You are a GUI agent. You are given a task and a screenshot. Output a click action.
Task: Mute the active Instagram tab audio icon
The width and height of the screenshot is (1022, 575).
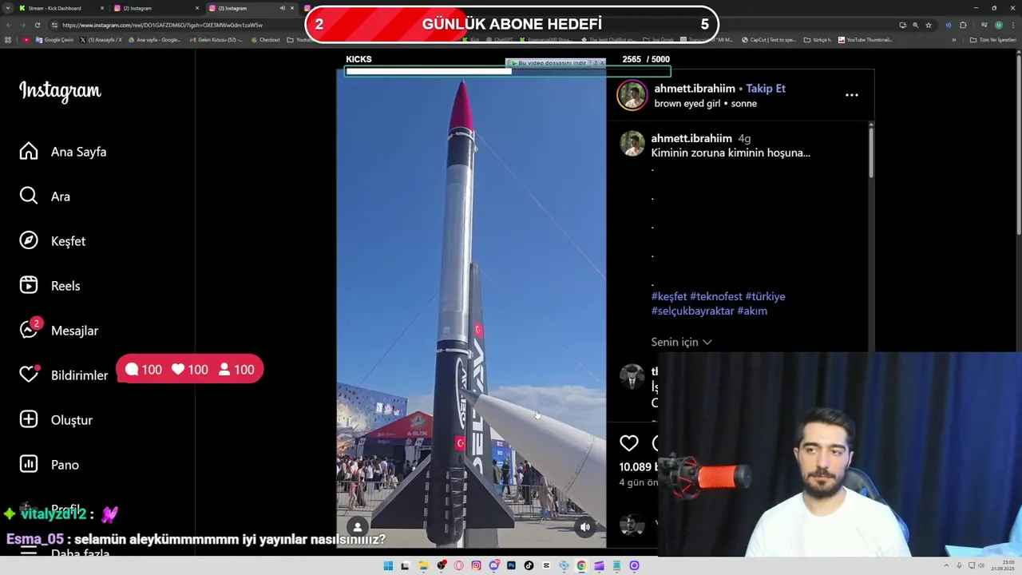pyautogui.click(x=282, y=8)
